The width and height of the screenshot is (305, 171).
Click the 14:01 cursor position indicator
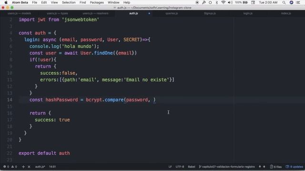click(x=52, y=167)
